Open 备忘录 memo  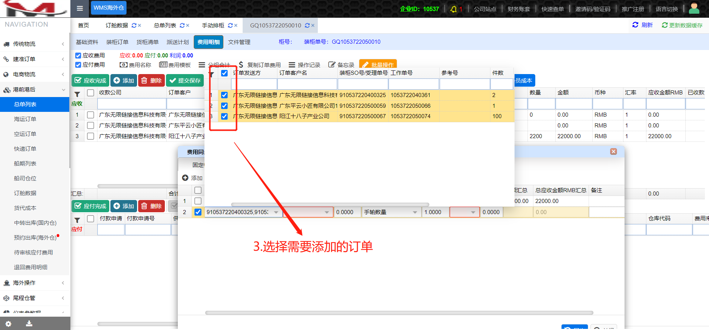pos(341,65)
